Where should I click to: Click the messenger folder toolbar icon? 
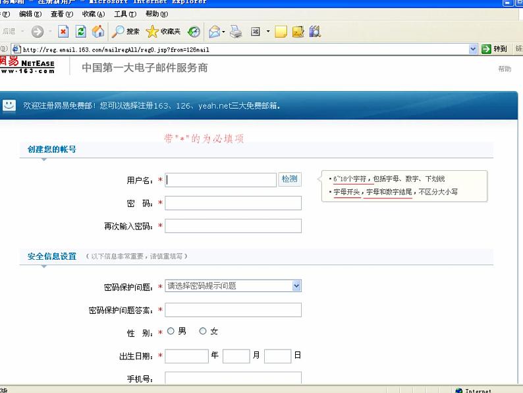298,32
